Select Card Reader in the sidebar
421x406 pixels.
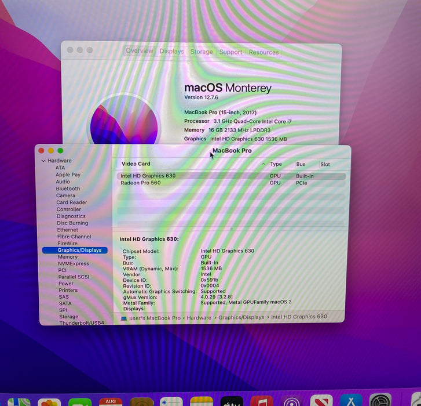pos(71,202)
